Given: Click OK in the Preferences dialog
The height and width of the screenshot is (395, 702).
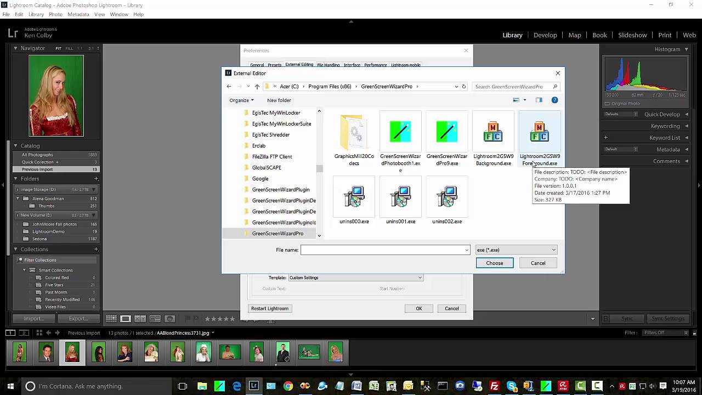Looking at the screenshot, I should (418, 308).
